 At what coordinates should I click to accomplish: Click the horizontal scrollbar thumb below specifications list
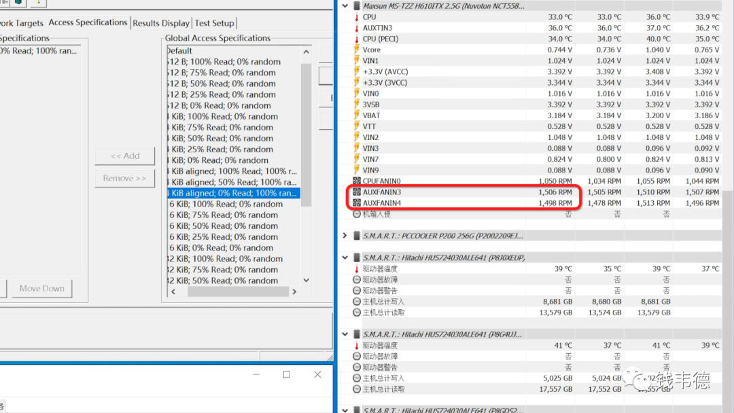pyautogui.click(x=239, y=291)
